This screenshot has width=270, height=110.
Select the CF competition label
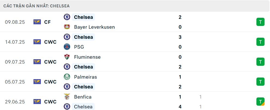[x=47, y=22]
